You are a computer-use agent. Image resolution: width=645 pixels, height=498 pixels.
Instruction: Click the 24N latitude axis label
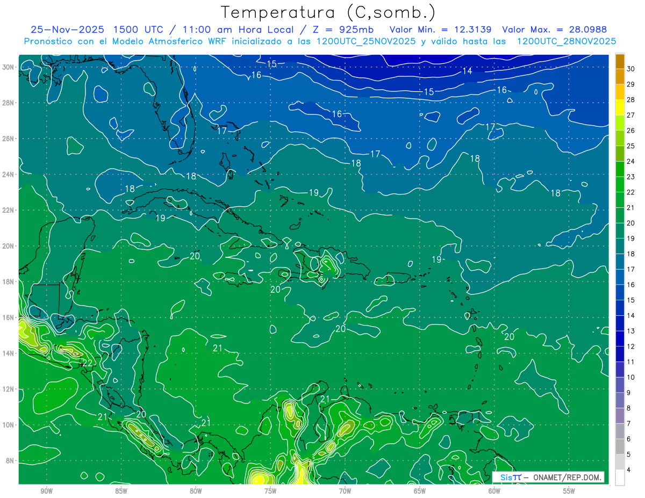tap(8, 175)
